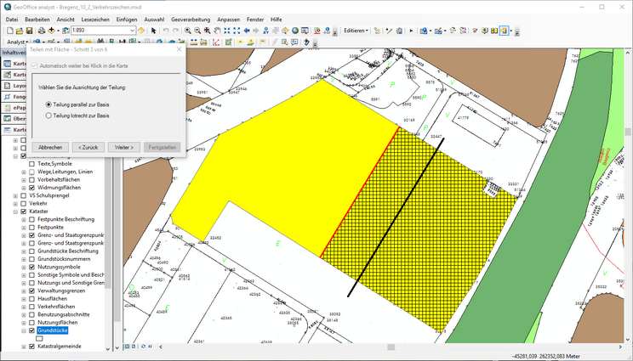The height and width of the screenshot is (361, 633).
Task: Toggle the Hausflächen layer checkbox
Action: pos(32,299)
